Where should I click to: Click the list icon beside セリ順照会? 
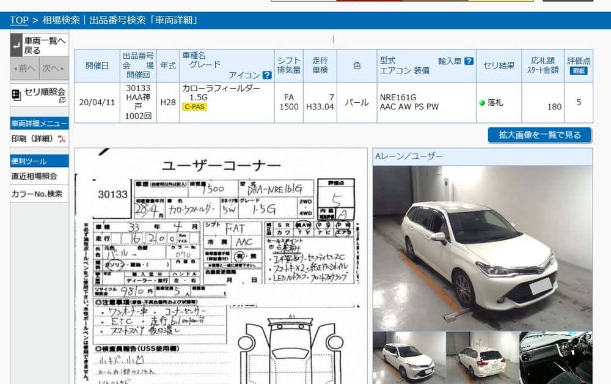click(16, 94)
